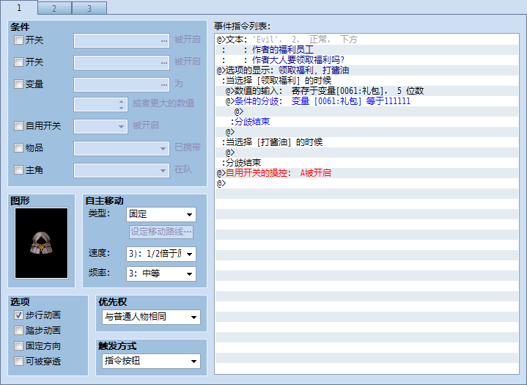
Task: Select the line 作者的福利员工
Action: [x=367, y=50]
